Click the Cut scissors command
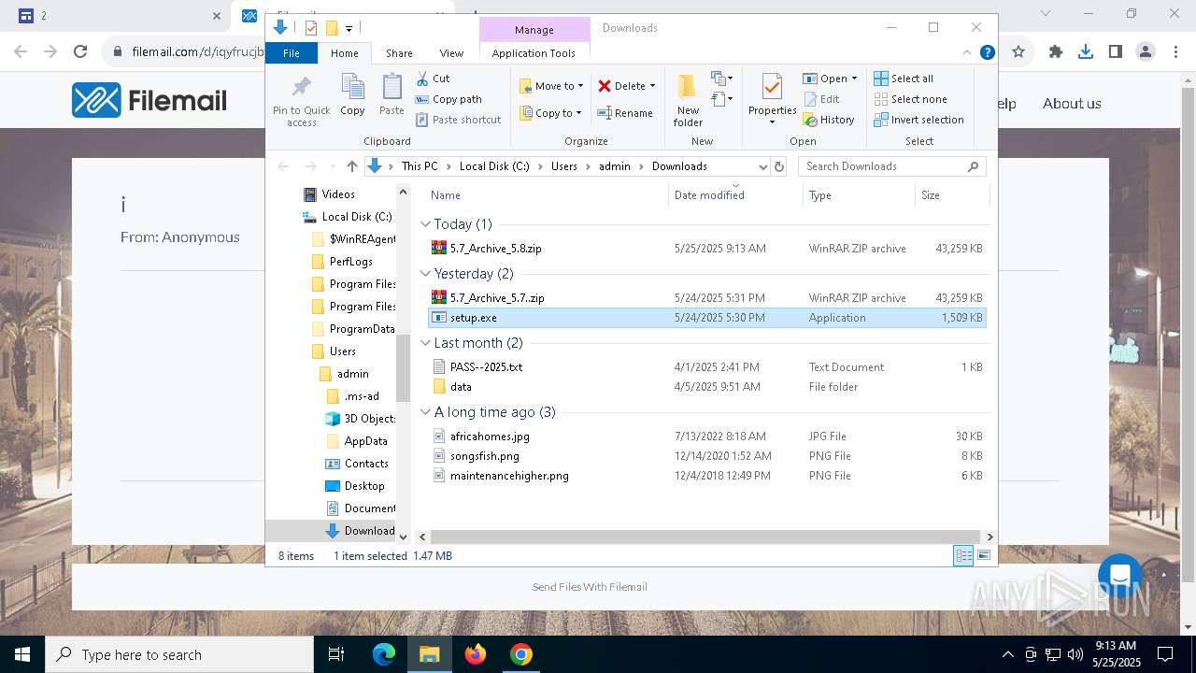1196x673 pixels. [433, 79]
